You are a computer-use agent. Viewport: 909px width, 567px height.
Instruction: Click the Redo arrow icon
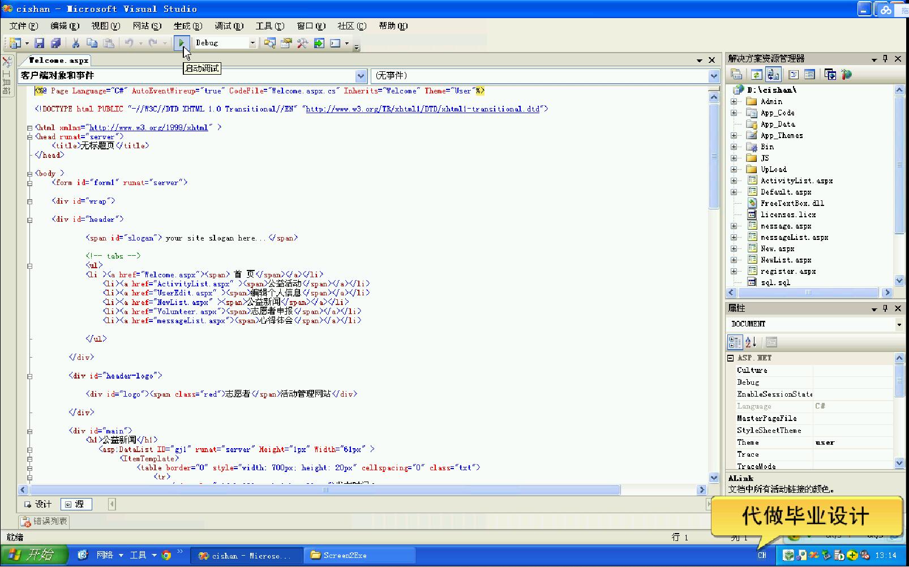pyautogui.click(x=153, y=43)
